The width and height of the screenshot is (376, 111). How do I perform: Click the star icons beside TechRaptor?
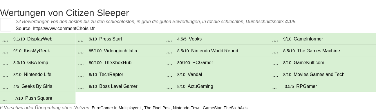(81, 75)
